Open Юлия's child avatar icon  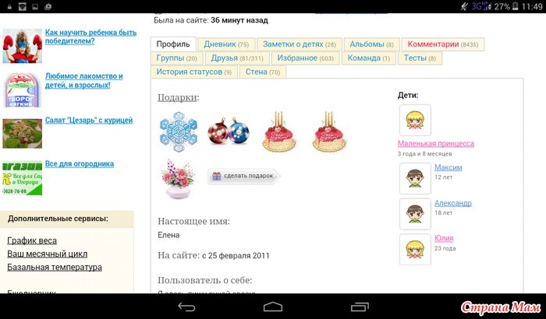415,250
